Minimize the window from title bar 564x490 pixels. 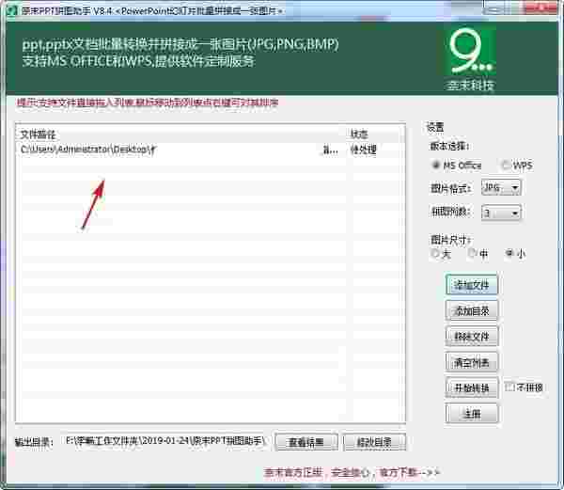[496, 9]
